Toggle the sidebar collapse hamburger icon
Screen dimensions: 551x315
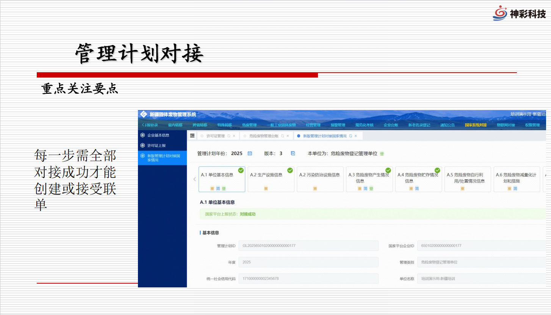[192, 136]
